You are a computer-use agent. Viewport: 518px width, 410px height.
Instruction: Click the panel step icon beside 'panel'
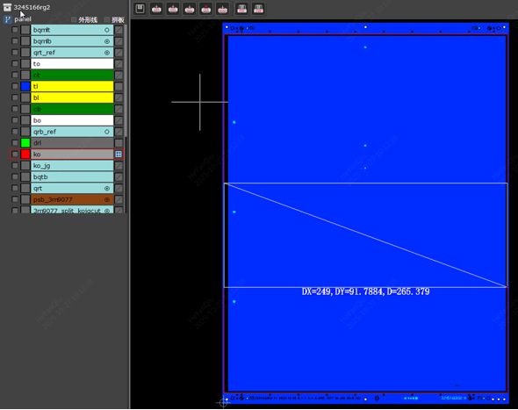(x=8, y=19)
